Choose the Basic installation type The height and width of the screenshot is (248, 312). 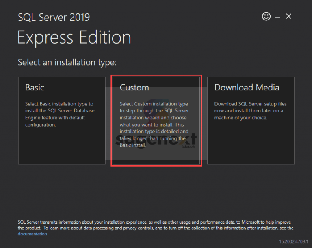coord(62,120)
